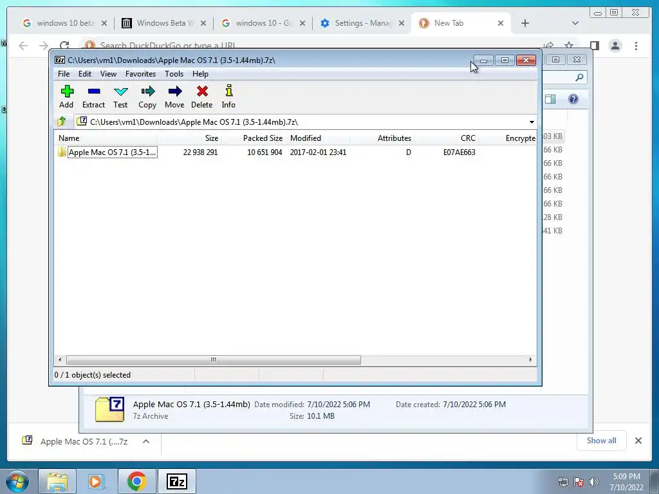Image resolution: width=659 pixels, height=494 pixels.
Task: Open the Favorites menu in 7-Zip
Action: [140, 74]
